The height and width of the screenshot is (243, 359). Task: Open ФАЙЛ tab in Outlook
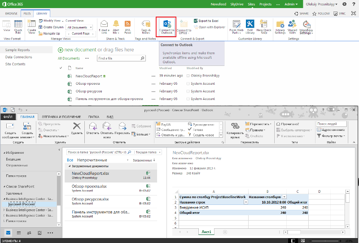click(8, 117)
